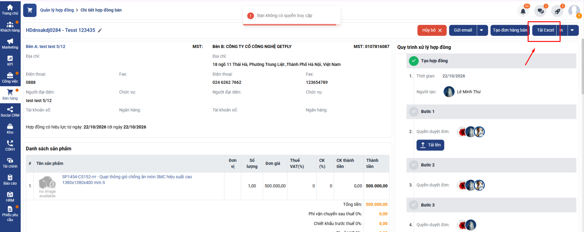584x232 pixels.
Task: Open Social CRM module
Action: pyautogui.click(x=10, y=112)
